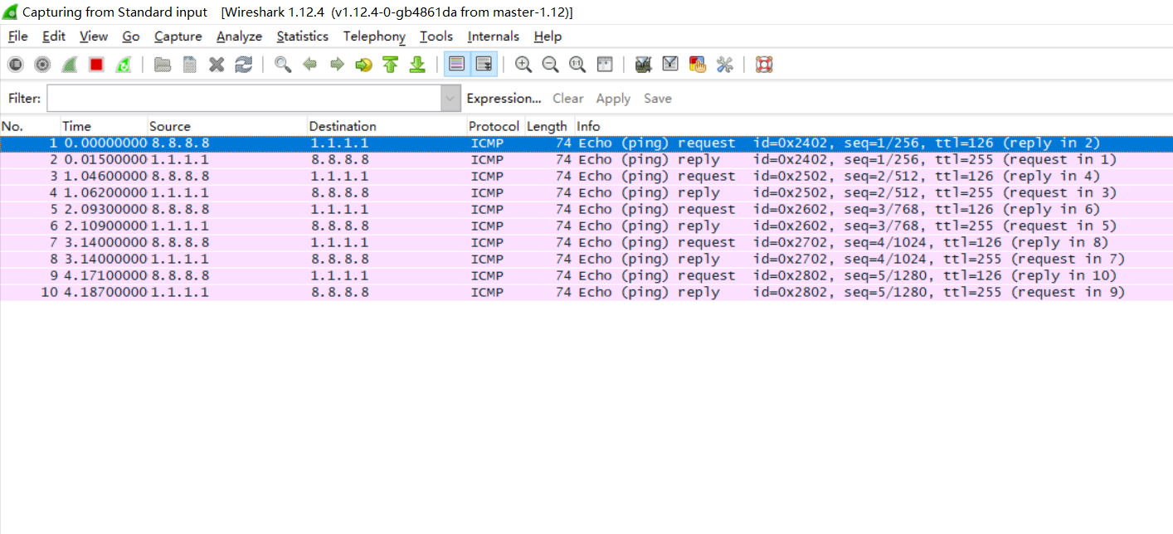Go back in packet history arrow
Viewport: 1173px width, 534px height.
(310, 65)
